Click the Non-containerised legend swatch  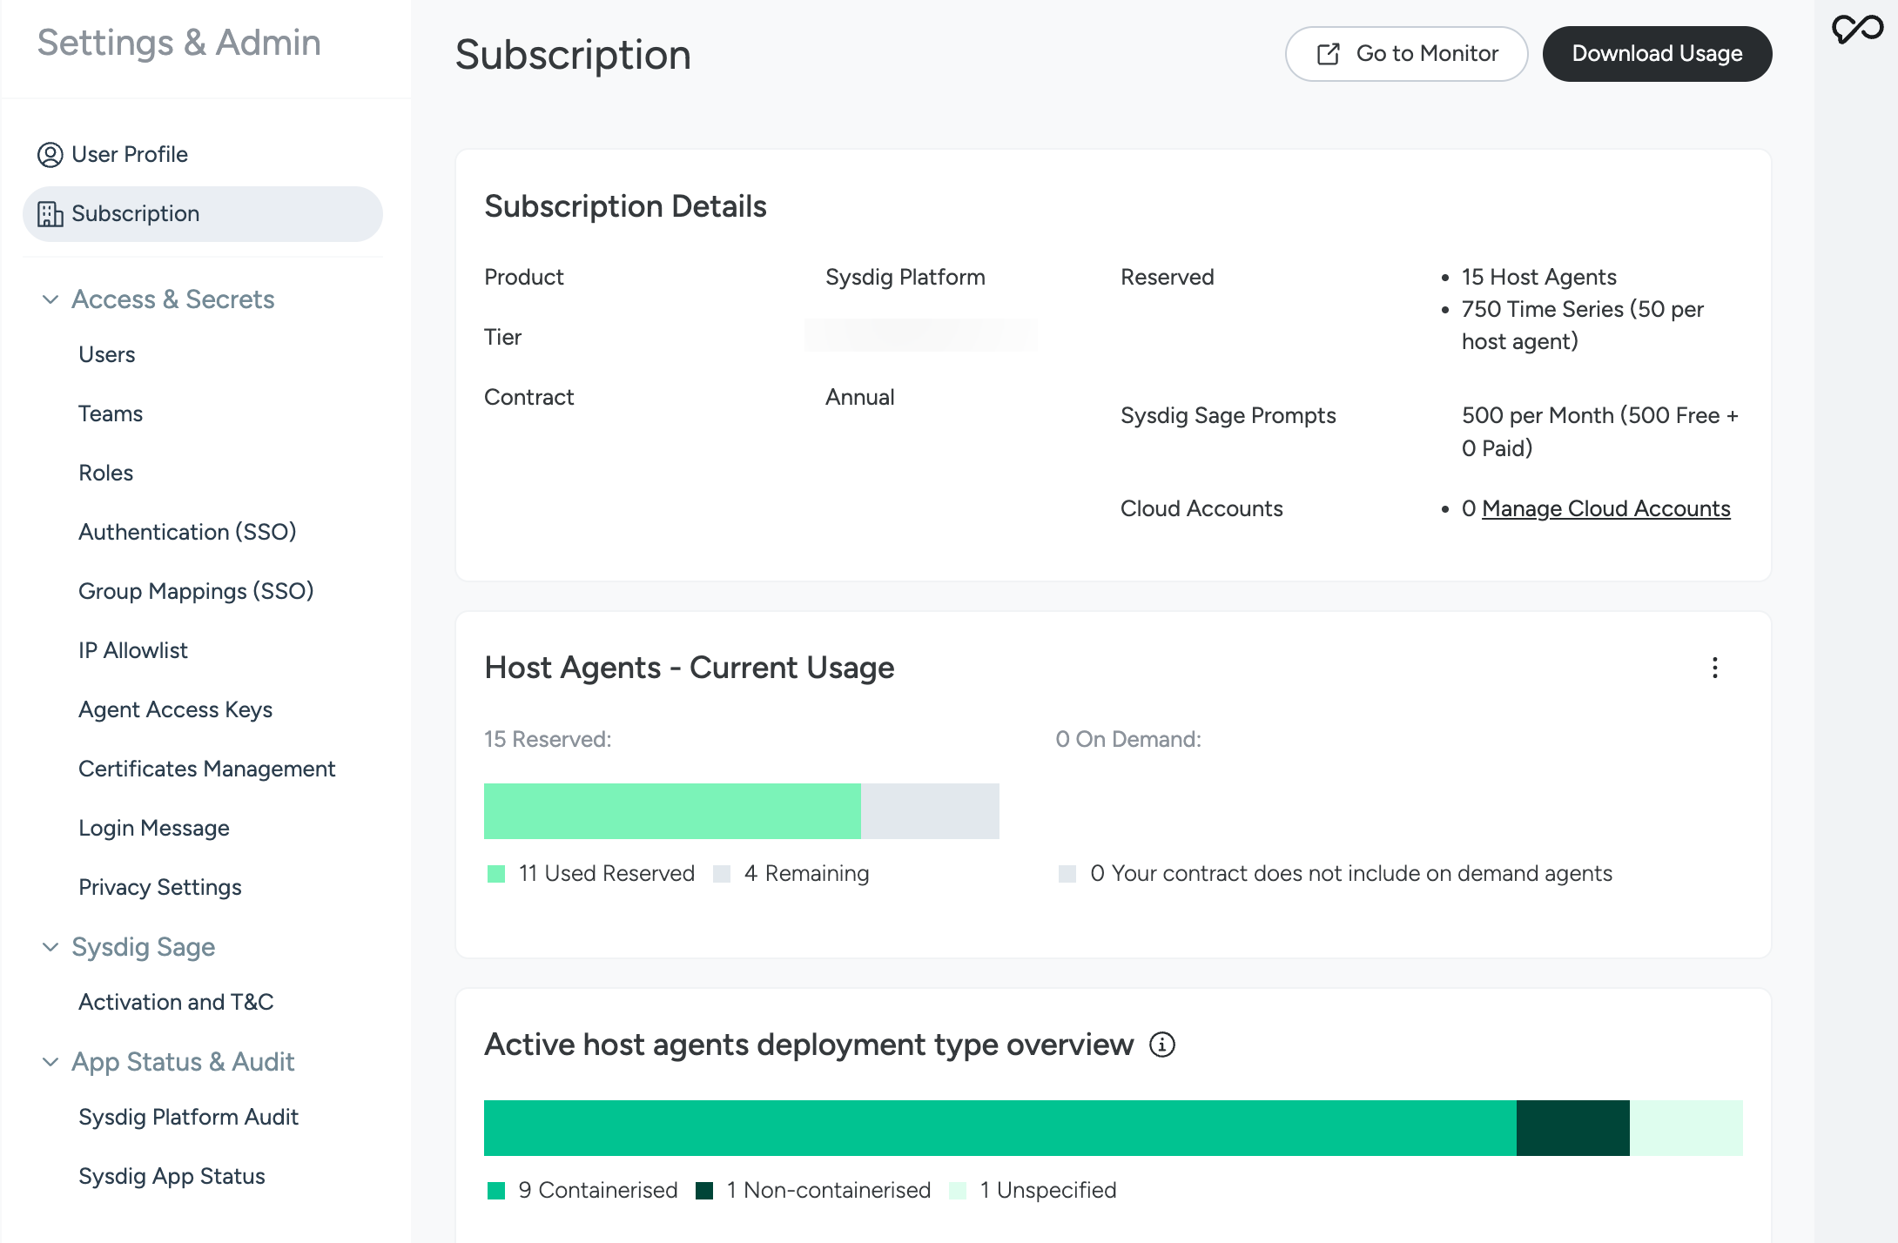click(x=705, y=1191)
